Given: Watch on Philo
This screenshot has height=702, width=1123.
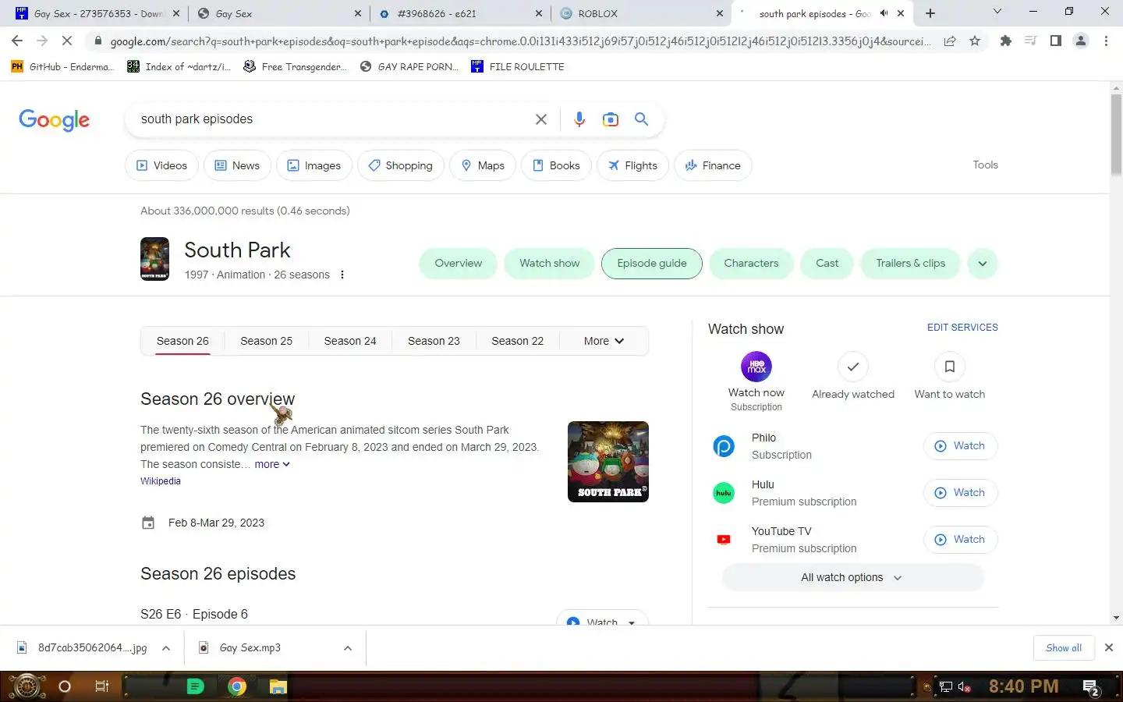Looking at the screenshot, I should point(961,446).
